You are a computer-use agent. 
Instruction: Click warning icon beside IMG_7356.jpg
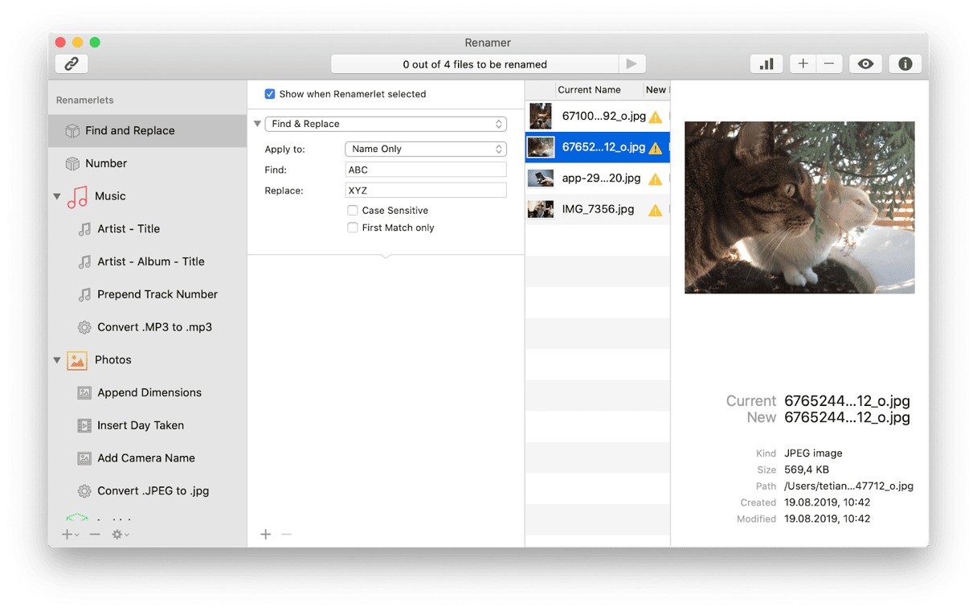656,210
